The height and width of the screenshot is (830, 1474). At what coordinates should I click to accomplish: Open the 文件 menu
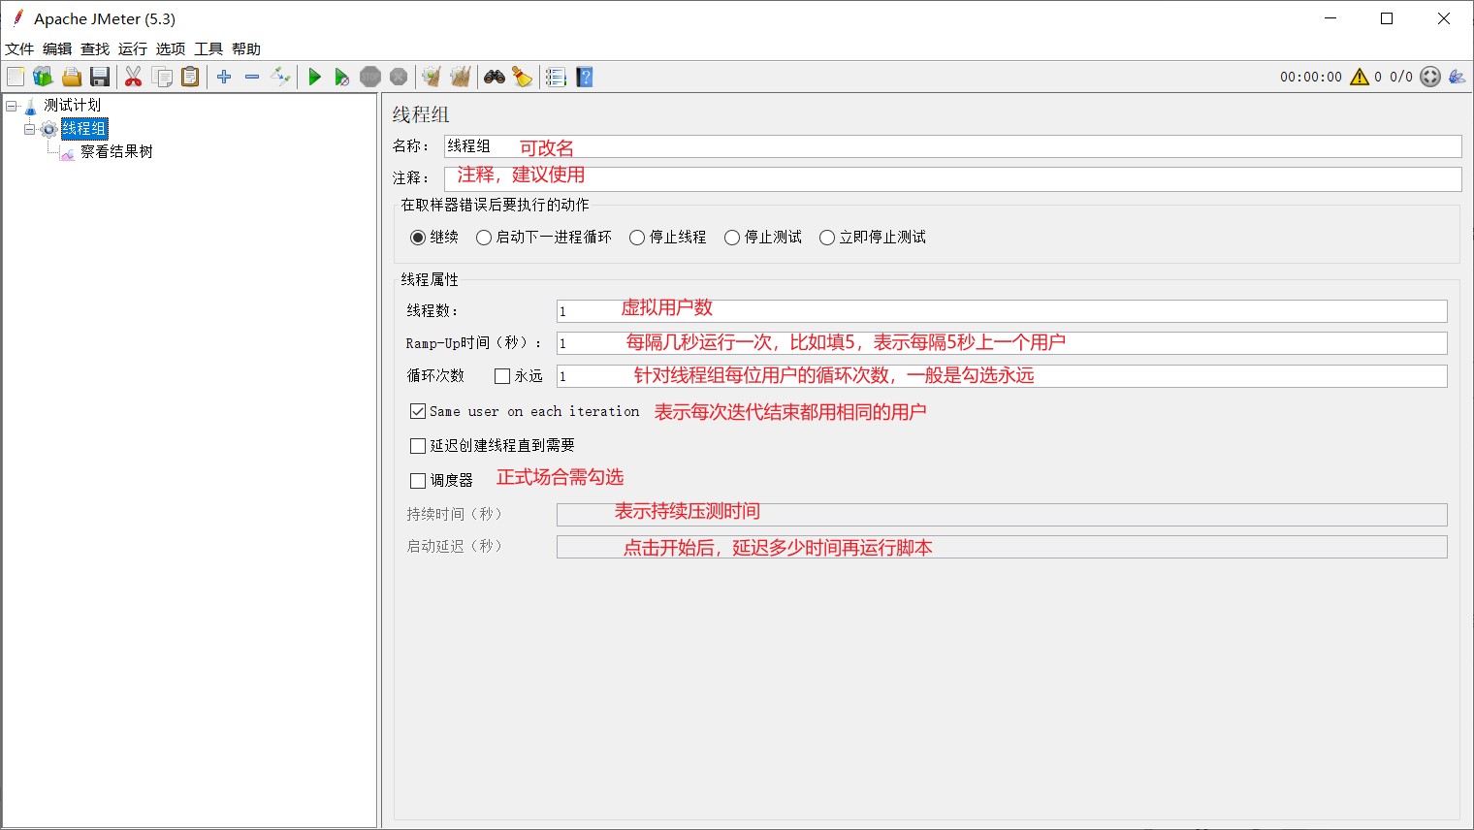19,48
